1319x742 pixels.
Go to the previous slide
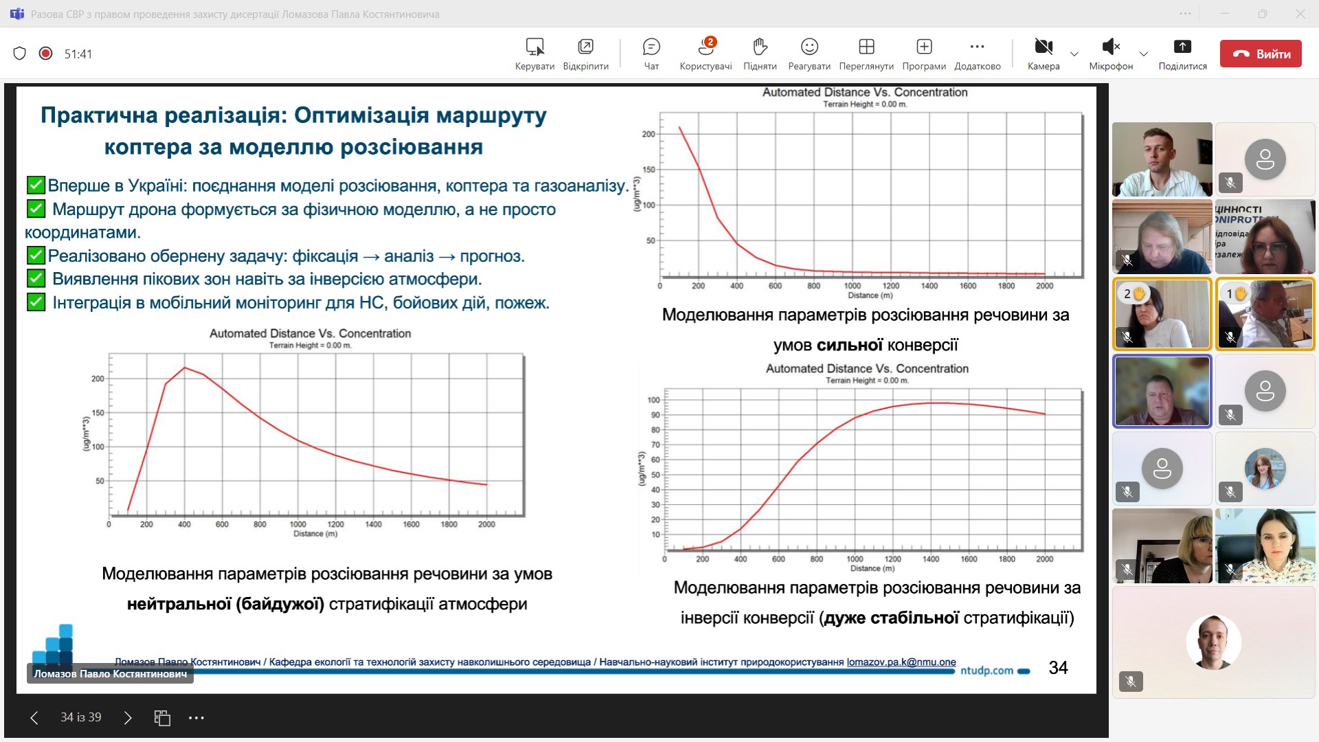tap(34, 718)
